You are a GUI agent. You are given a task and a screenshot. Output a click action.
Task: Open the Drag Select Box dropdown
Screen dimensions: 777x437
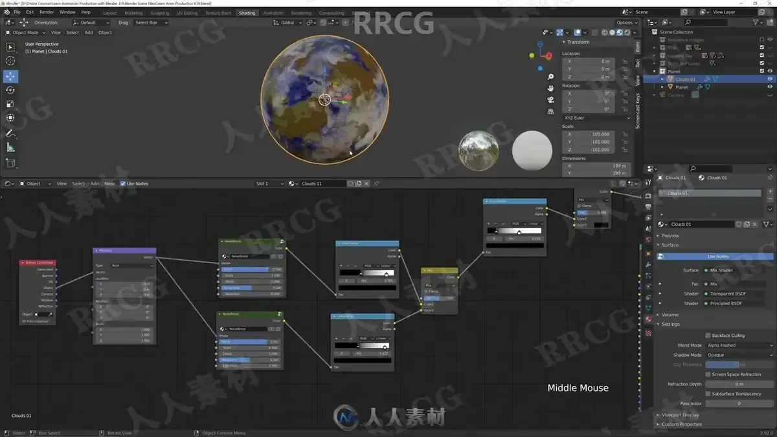tap(151, 23)
